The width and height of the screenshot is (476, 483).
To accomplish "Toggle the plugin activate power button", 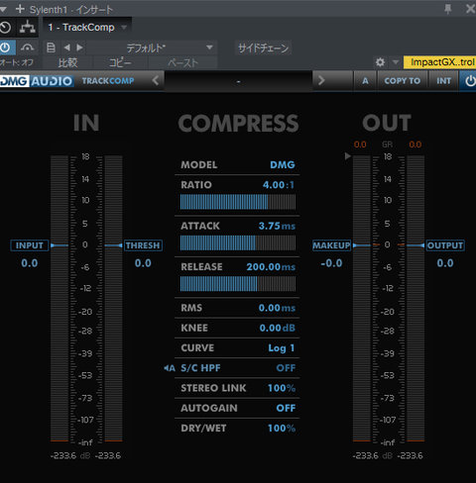I will pos(6,48).
